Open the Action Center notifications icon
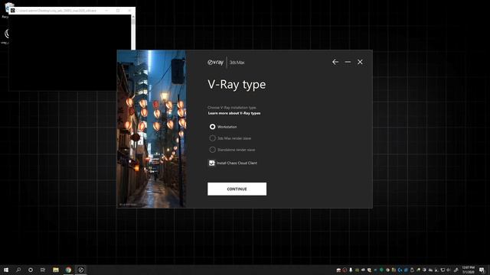490x275 pixels. pos(482,270)
